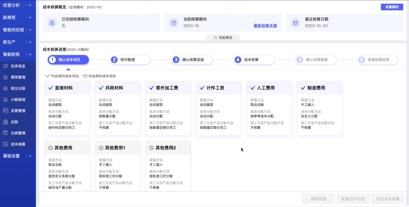Click 自定义分配 in 制造费用 card
409x207 pixels.
pos(309,116)
